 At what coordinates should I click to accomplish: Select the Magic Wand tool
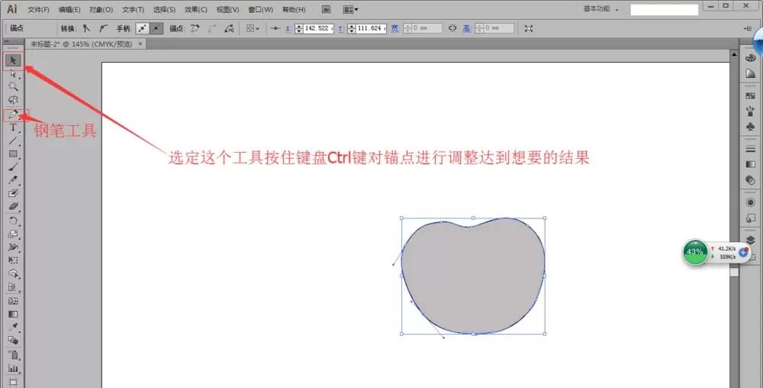click(13, 86)
